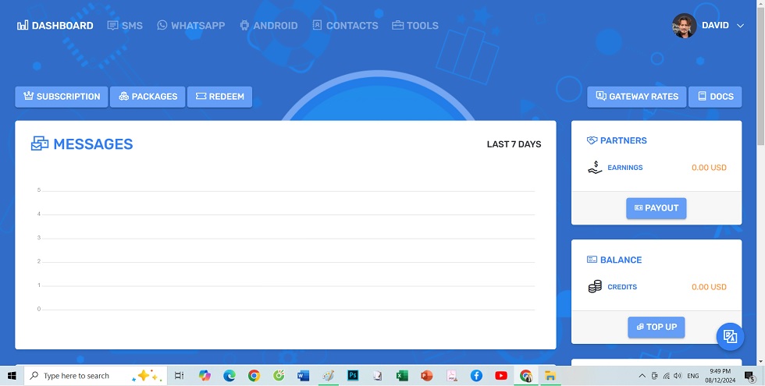This screenshot has height=386, width=765.
Task: Click the Top Up button
Action: pyautogui.click(x=656, y=328)
